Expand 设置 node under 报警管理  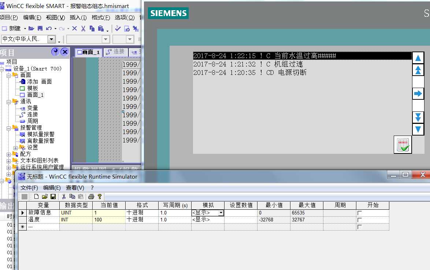click(x=15, y=148)
